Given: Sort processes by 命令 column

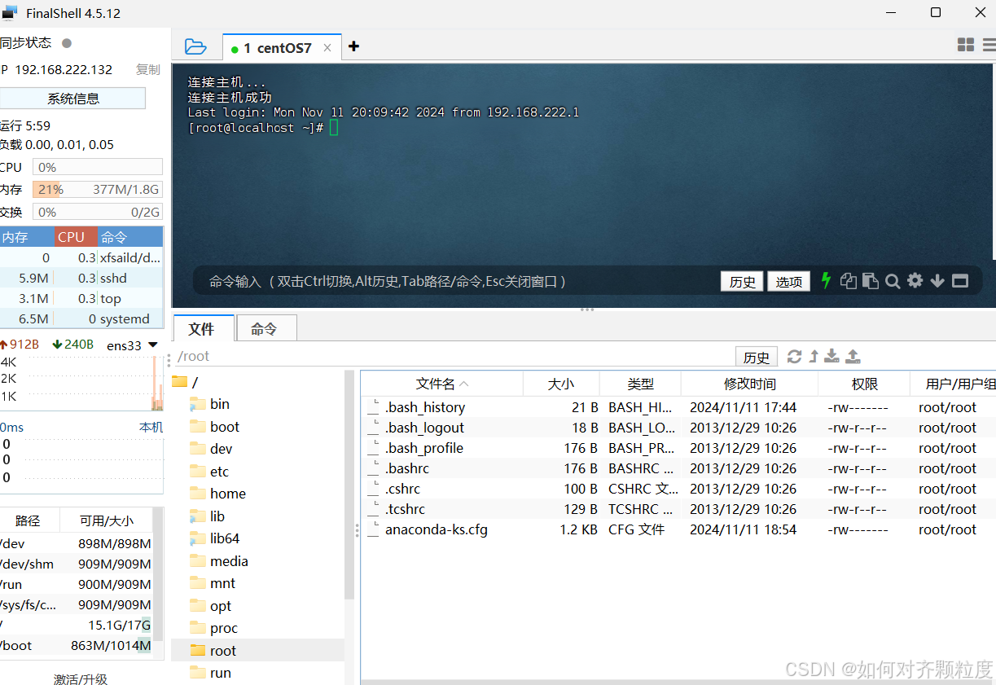Looking at the screenshot, I should point(130,237).
